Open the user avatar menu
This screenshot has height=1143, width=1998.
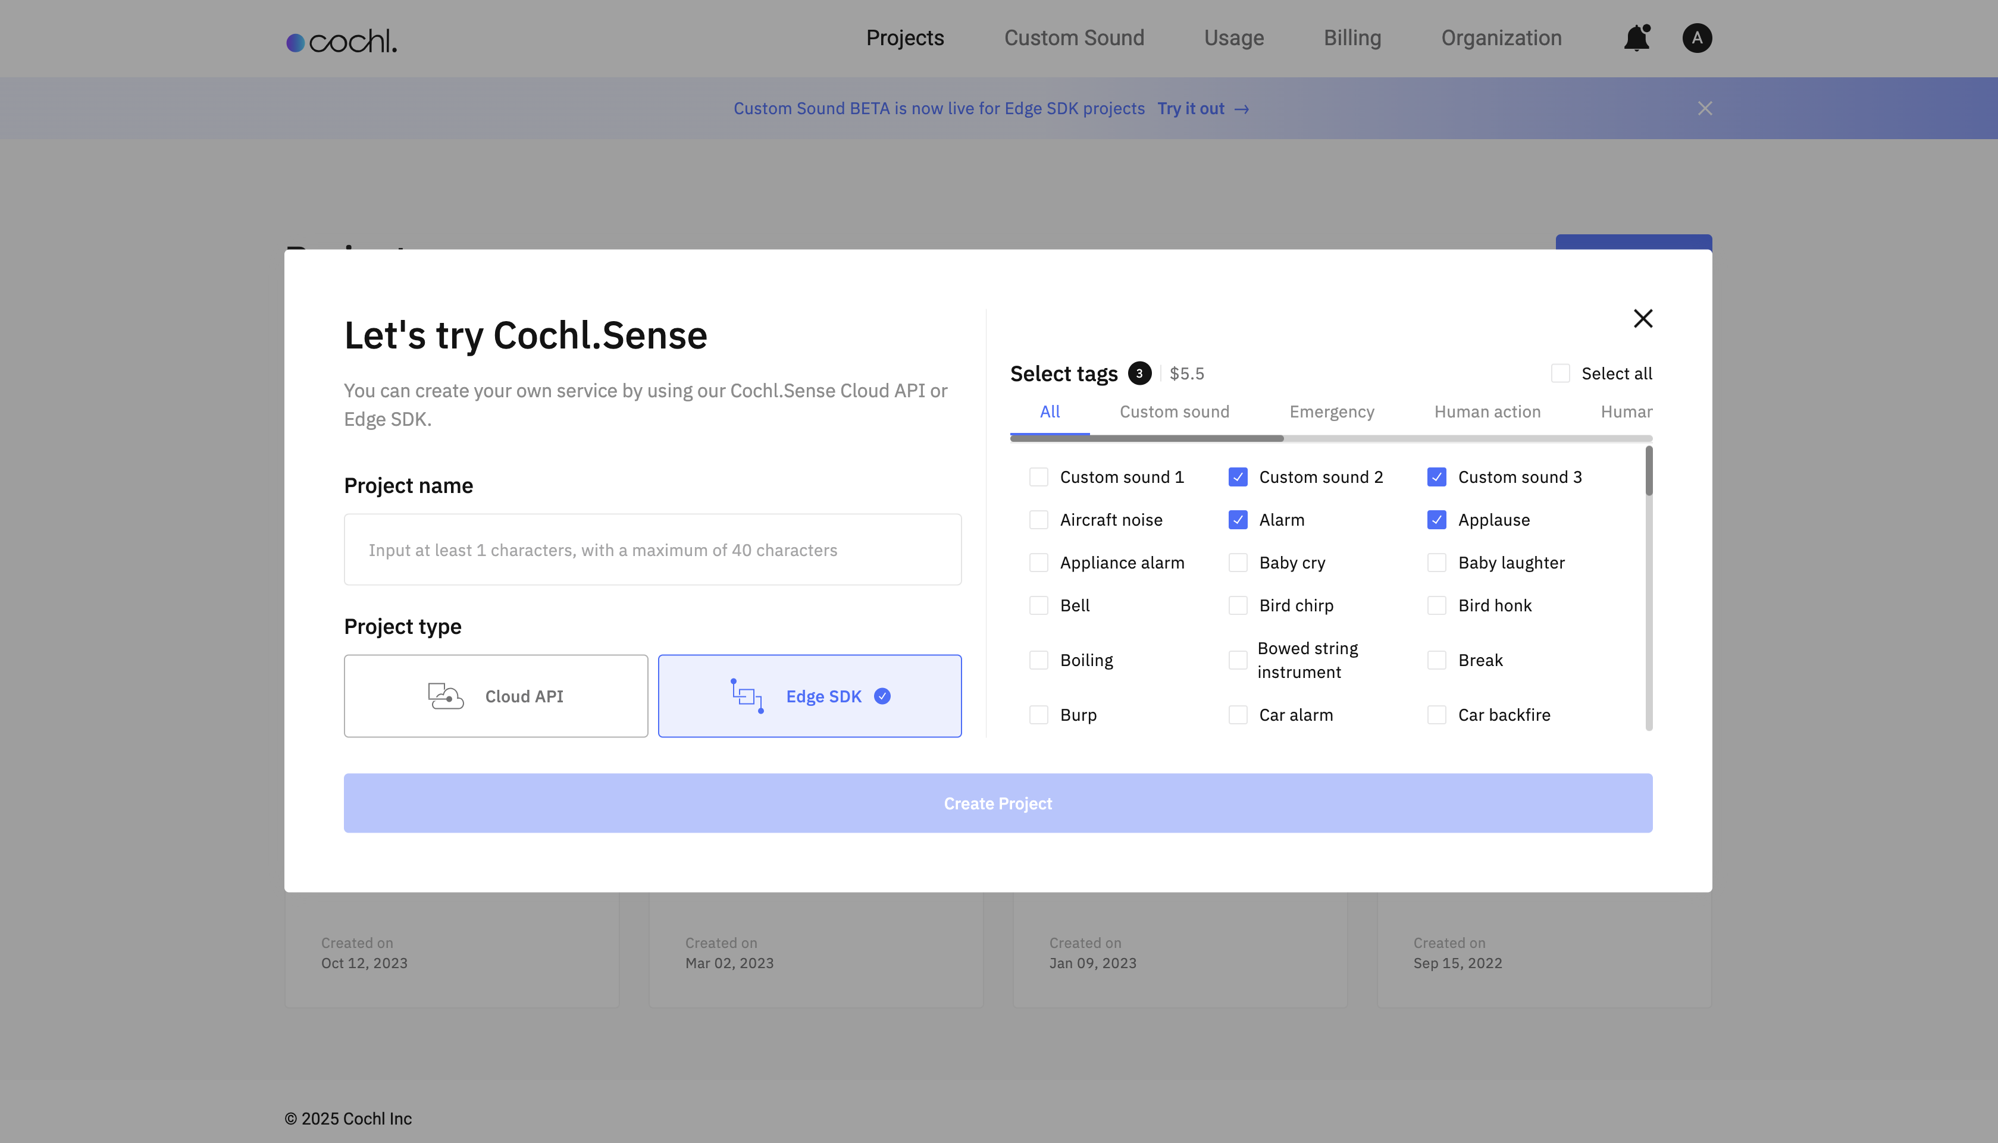click(x=1696, y=37)
